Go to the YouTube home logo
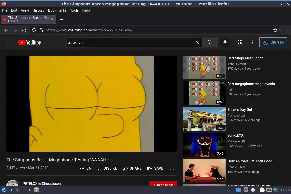The width and height of the screenshot is (291, 194). (30, 42)
